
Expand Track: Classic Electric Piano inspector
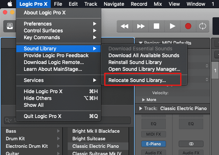pos(140,109)
